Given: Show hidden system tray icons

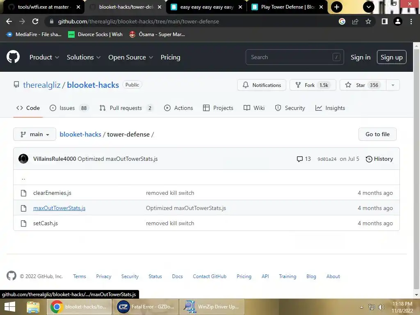Looking at the screenshot, I should tap(362, 307).
